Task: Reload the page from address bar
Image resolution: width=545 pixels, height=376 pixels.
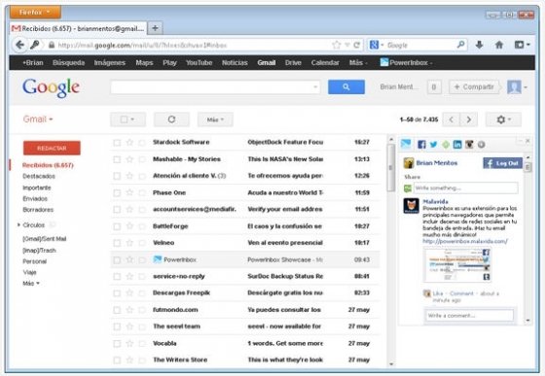Action: point(356,45)
